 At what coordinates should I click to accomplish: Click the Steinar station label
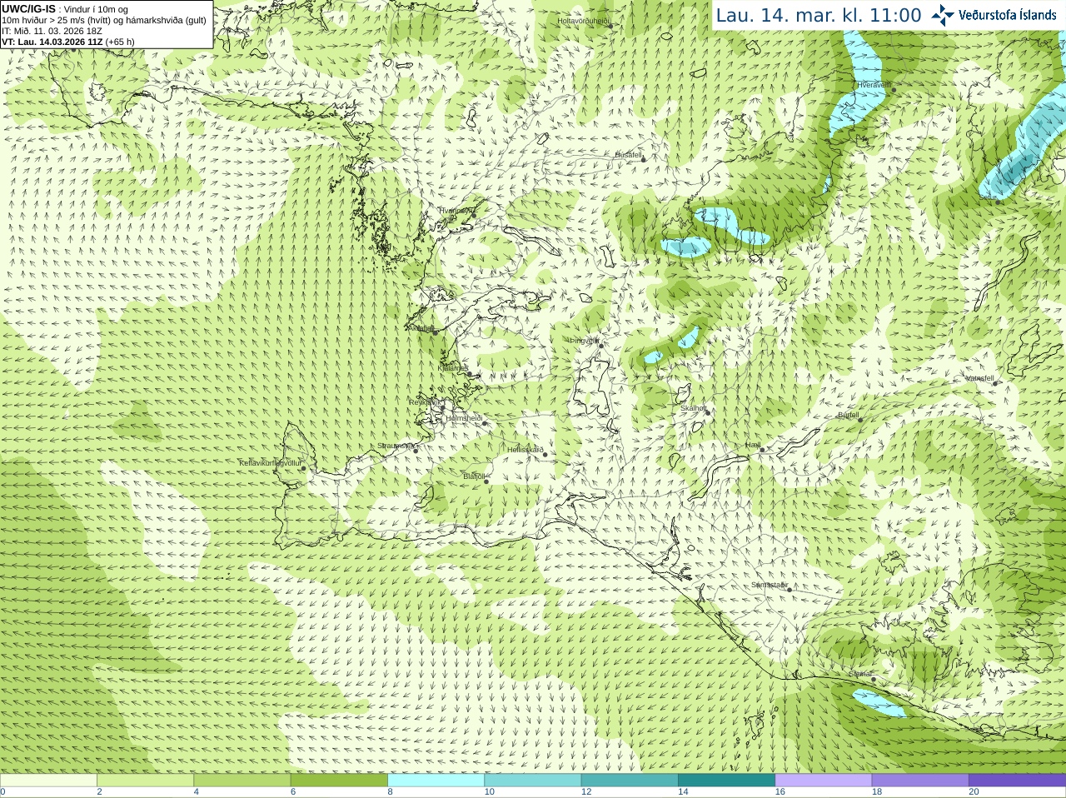pyautogui.click(x=860, y=674)
